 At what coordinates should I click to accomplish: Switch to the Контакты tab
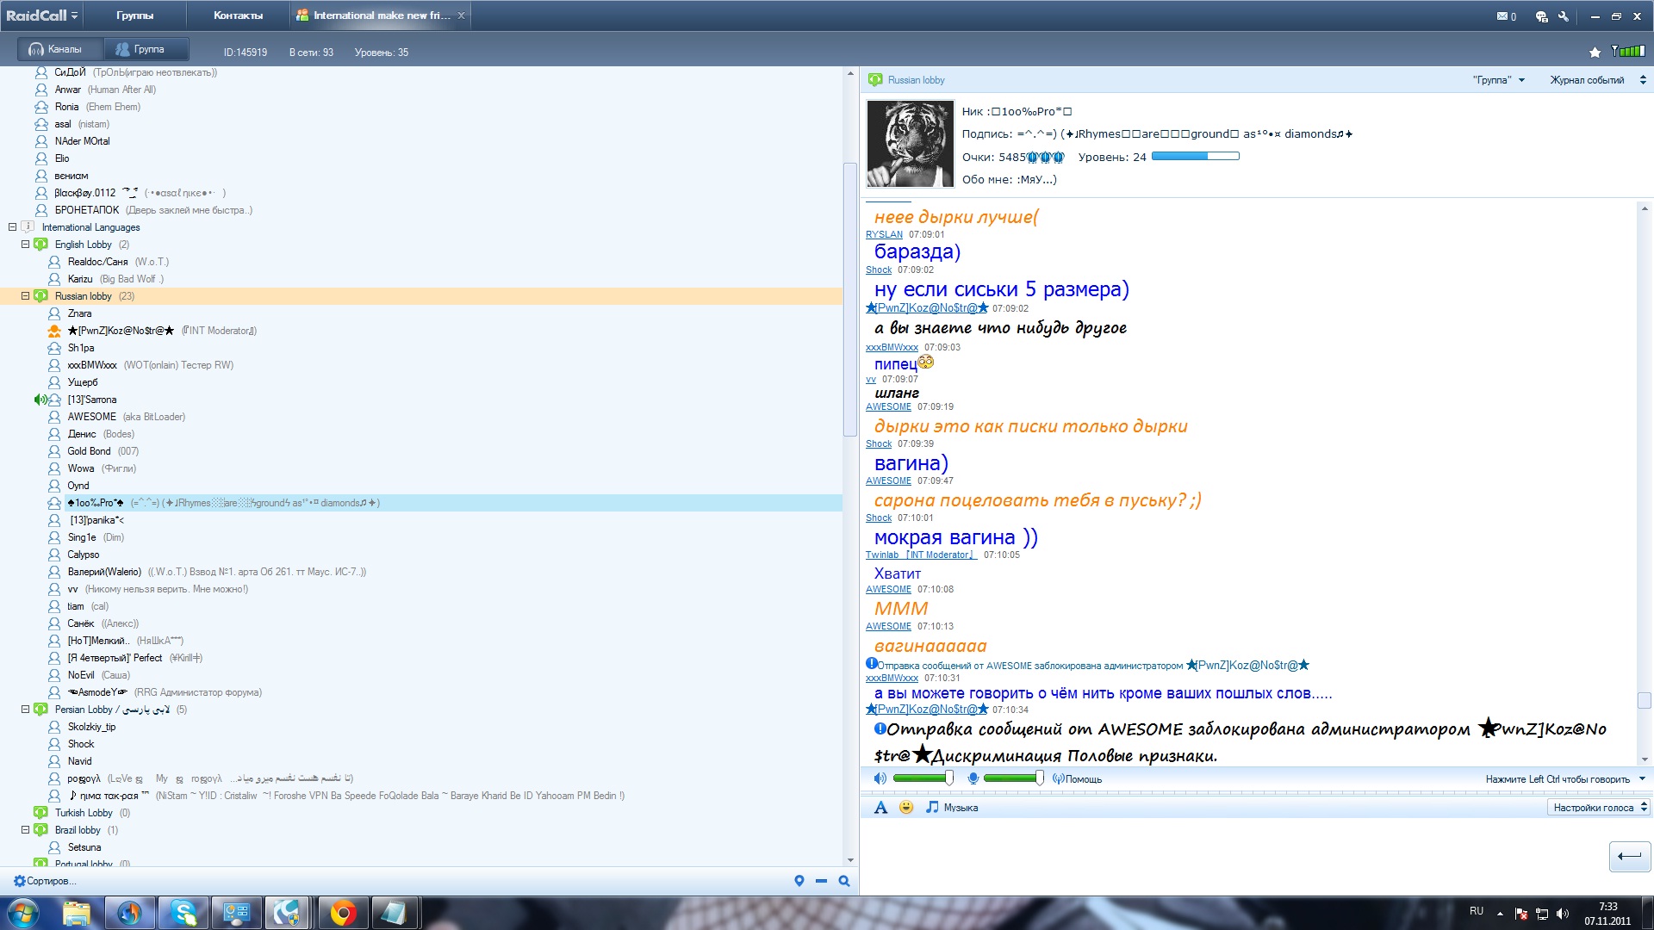(238, 15)
